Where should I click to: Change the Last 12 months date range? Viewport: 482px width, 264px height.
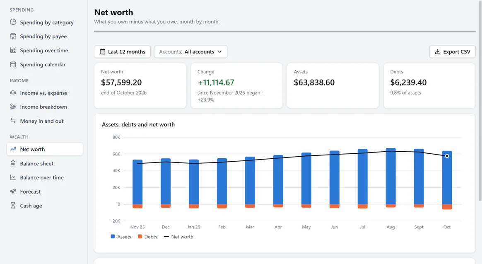pos(122,52)
